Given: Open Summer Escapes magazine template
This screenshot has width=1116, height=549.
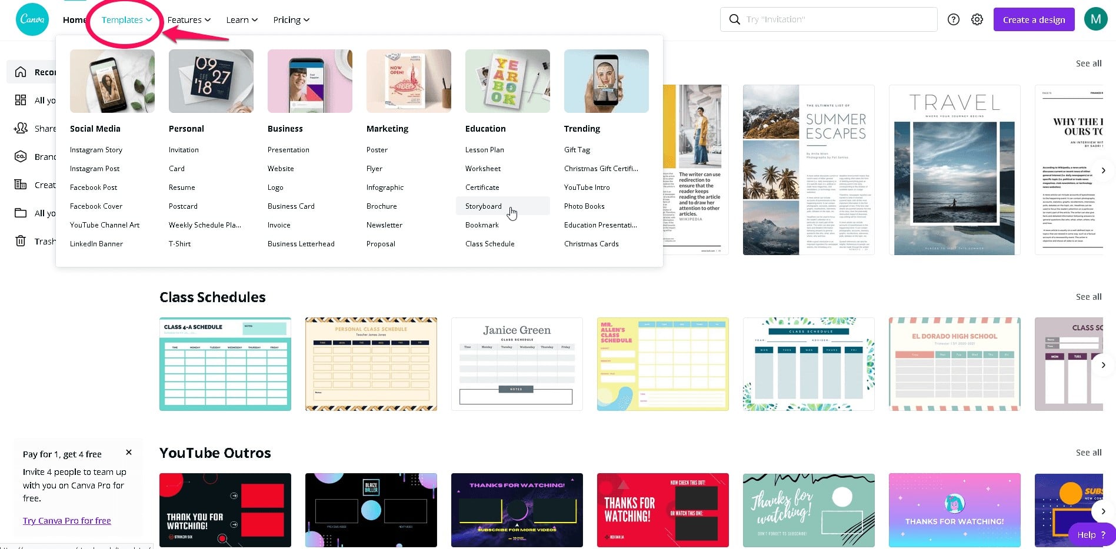Looking at the screenshot, I should point(809,170).
